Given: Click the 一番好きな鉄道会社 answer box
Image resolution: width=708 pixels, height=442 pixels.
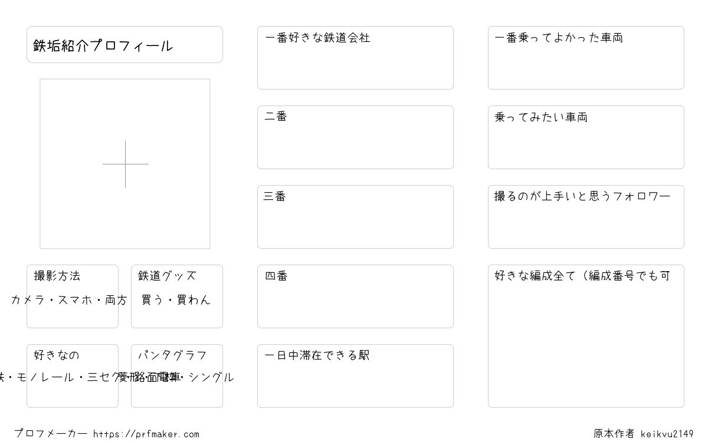Looking at the screenshot, I should [355, 58].
